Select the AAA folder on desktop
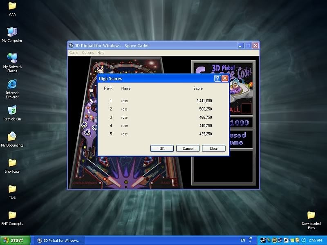The width and height of the screenshot is (327, 245). coord(12,9)
